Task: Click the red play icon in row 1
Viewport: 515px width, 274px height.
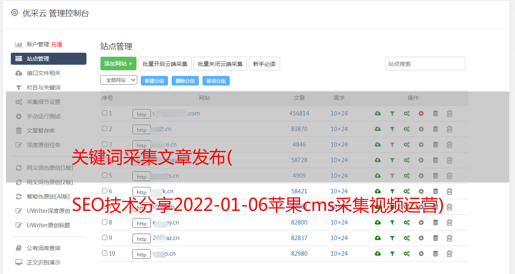Action: [421, 113]
